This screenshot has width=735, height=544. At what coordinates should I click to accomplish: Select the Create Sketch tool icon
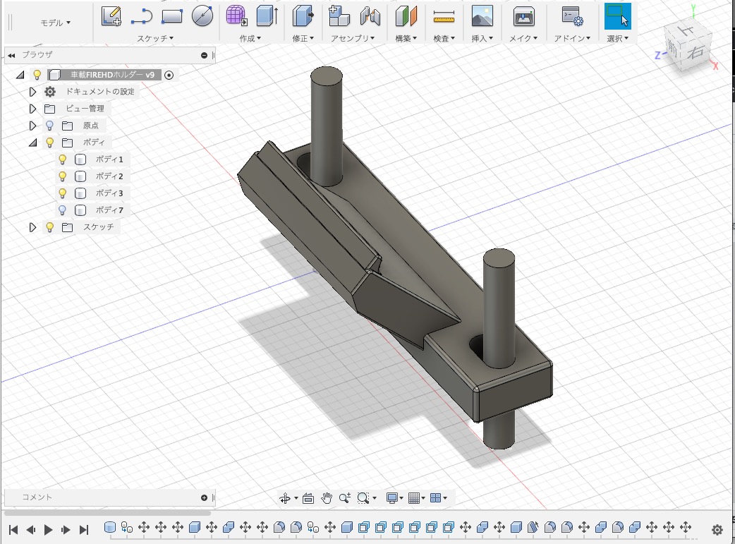click(111, 16)
